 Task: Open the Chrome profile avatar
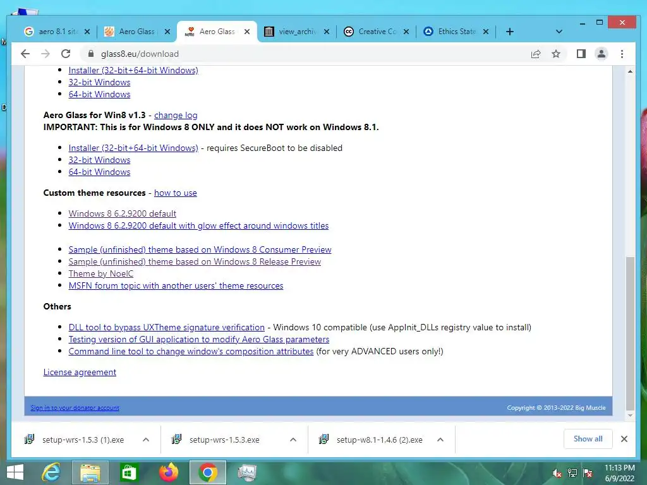[602, 54]
